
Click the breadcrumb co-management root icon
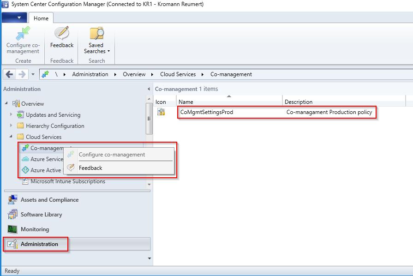[x=45, y=74]
